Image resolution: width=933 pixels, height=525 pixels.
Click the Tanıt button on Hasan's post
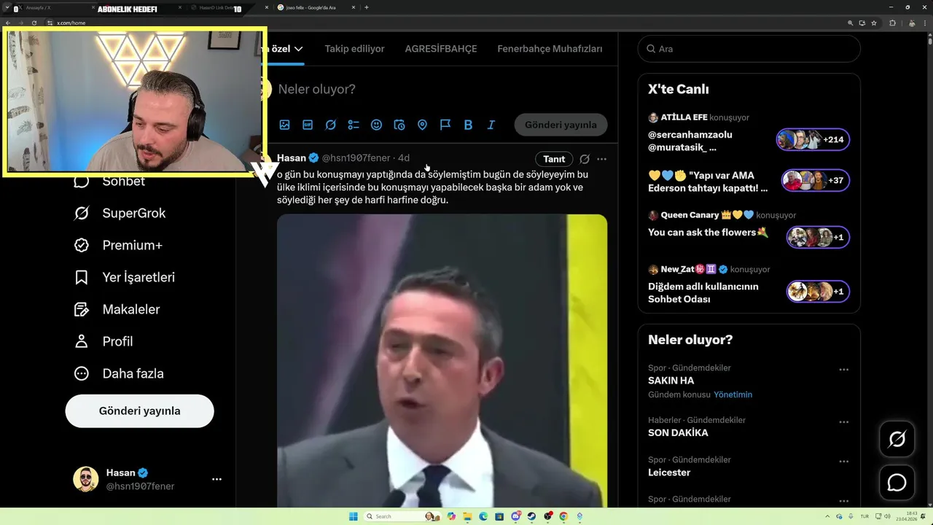point(554,159)
